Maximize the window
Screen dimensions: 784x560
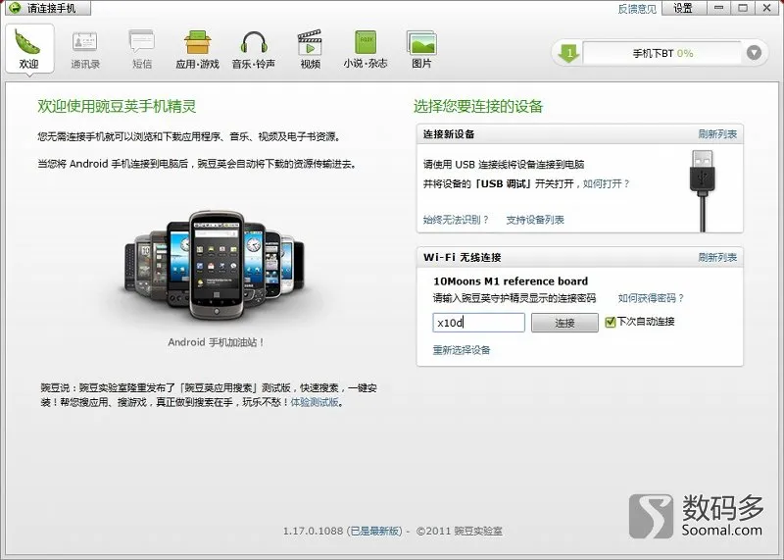(x=743, y=8)
